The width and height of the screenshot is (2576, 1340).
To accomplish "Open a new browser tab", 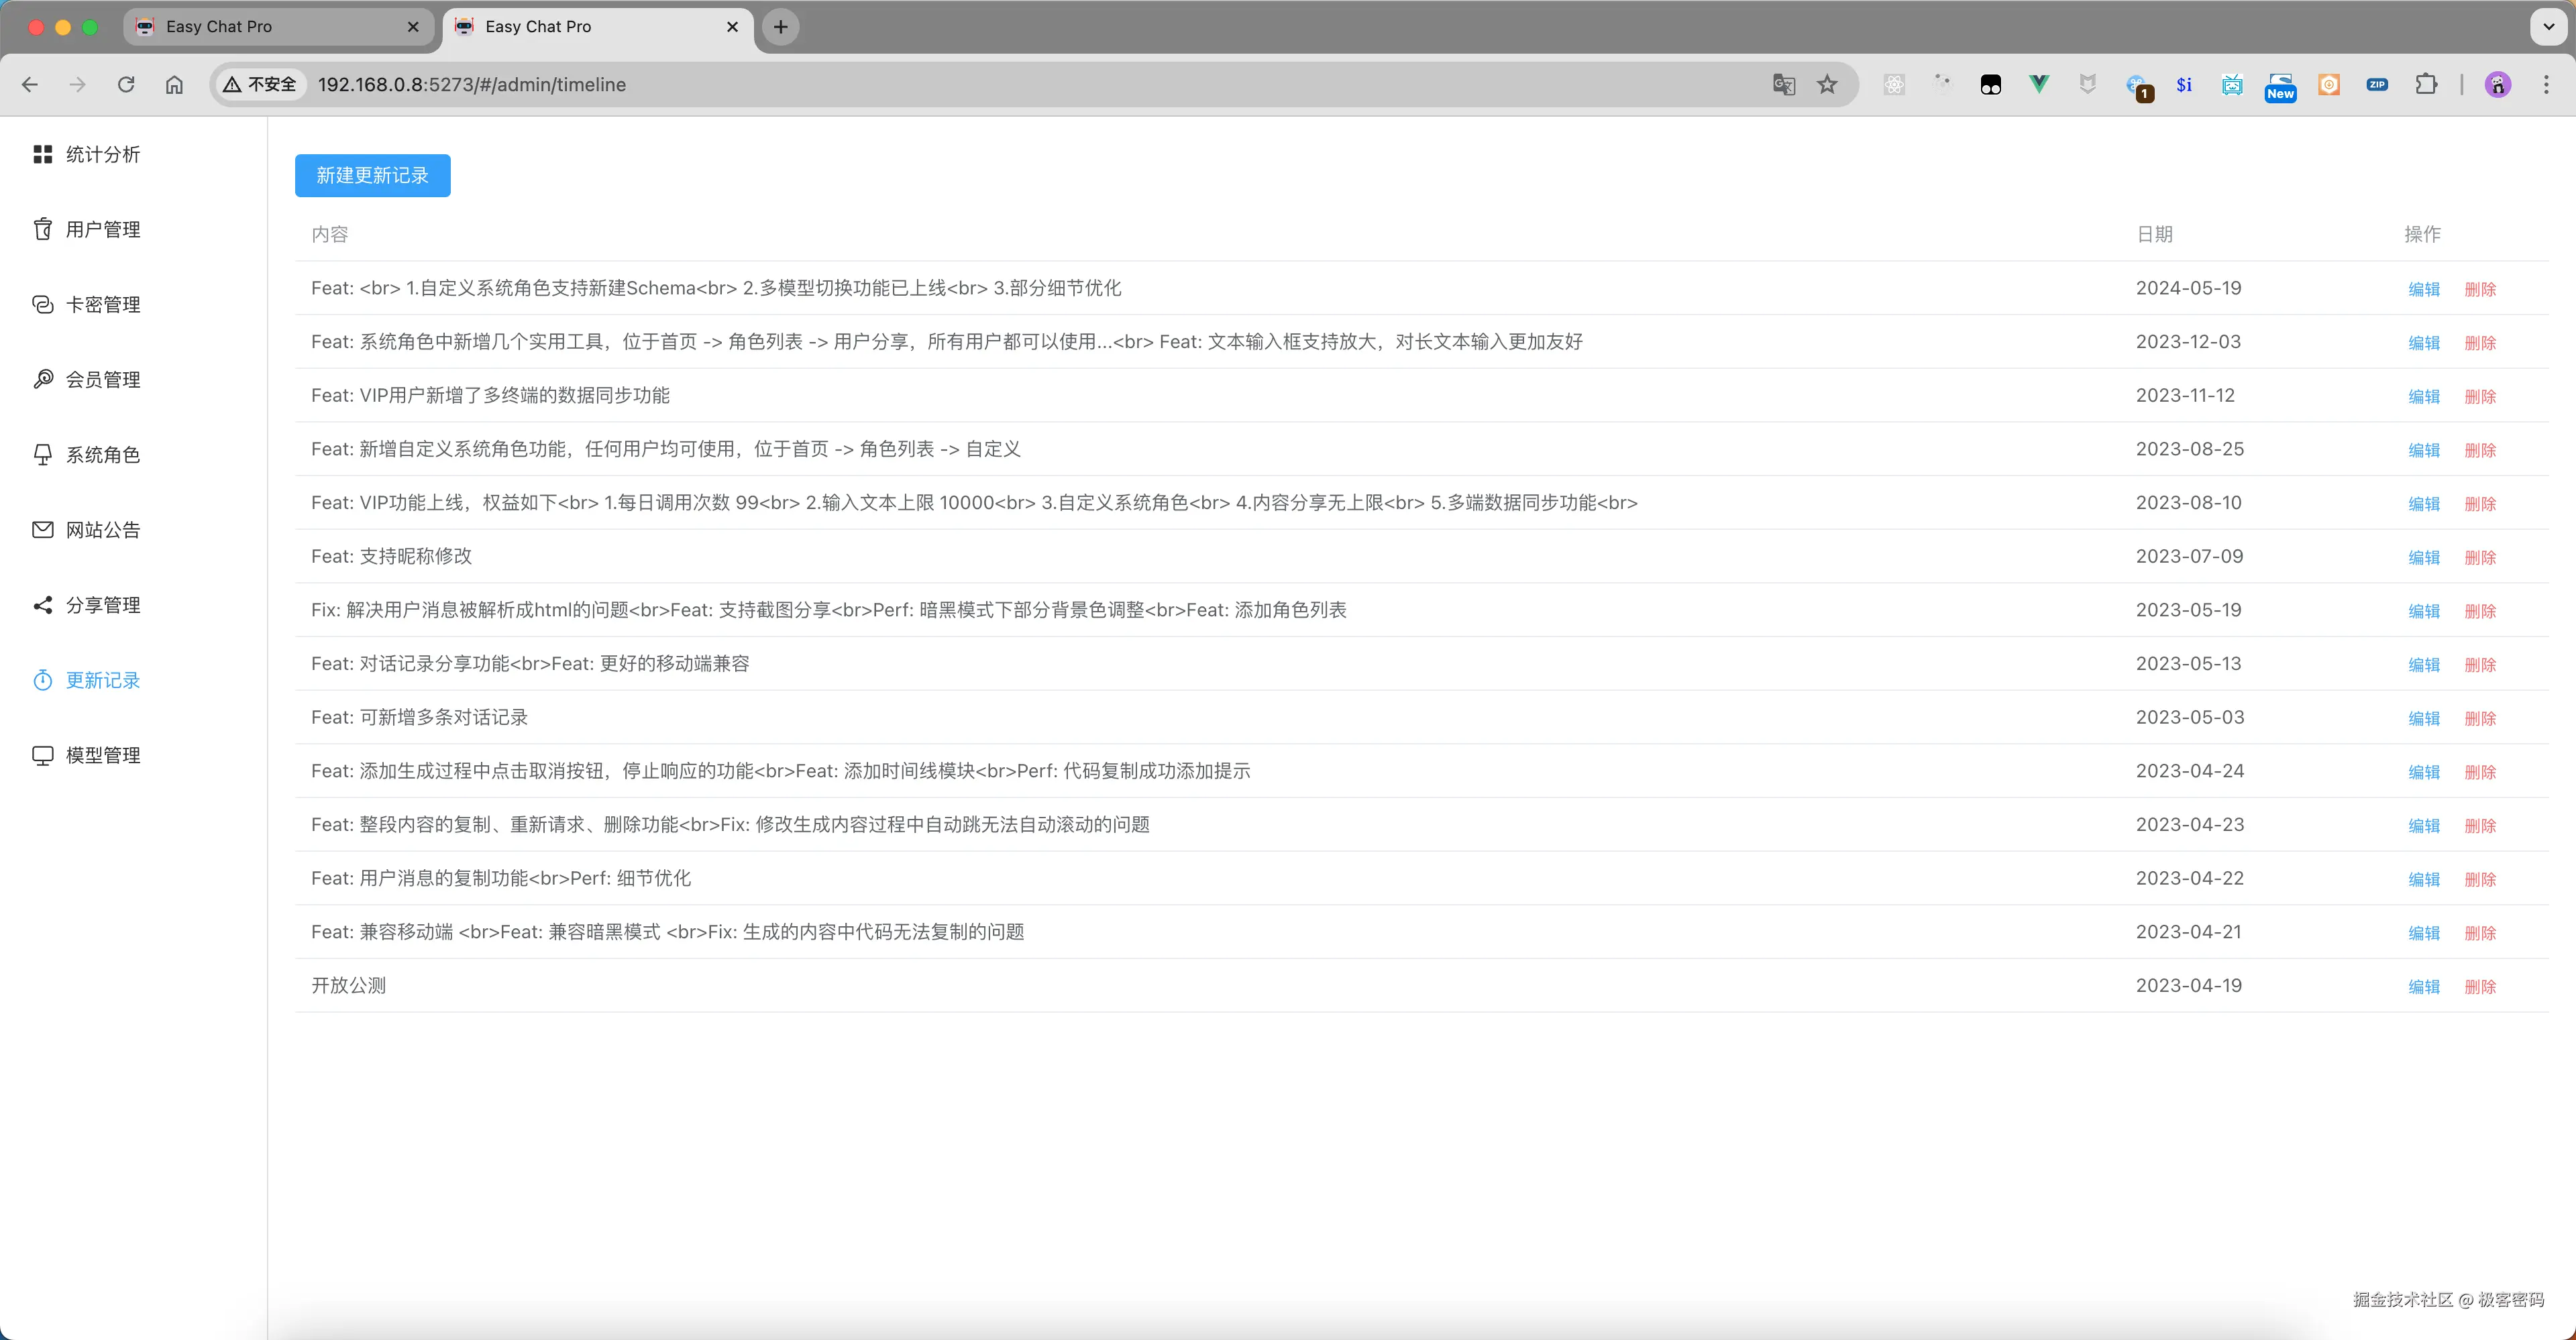I will (x=780, y=27).
